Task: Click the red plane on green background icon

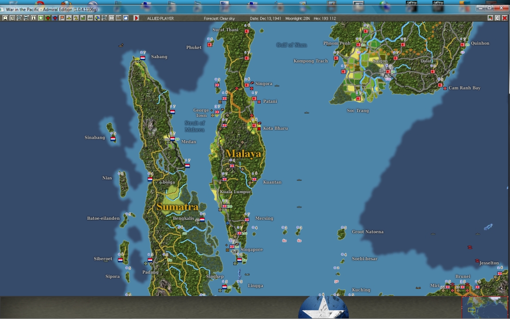Action: (48, 18)
